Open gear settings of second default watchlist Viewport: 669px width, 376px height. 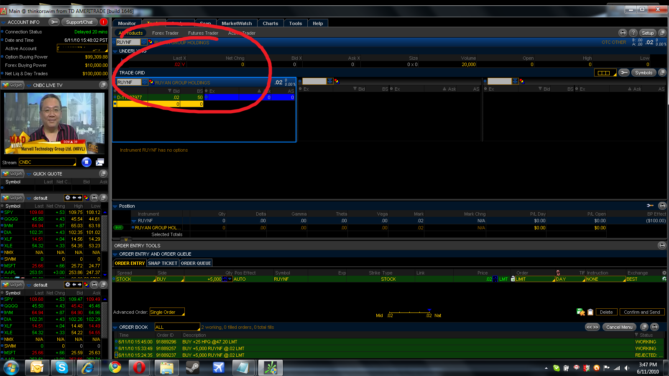coord(67,285)
